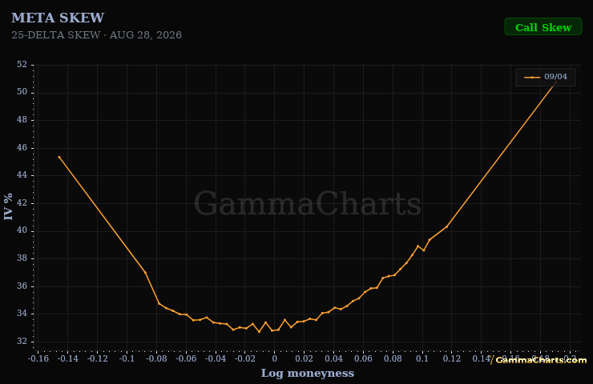Viewport: 593px width, 384px height.
Task: Click the 0.08 moneyness tick label
Action: tap(393, 358)
